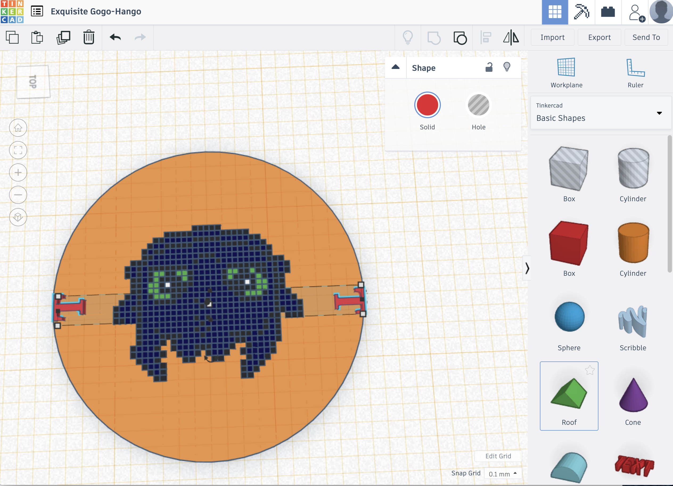Viewport: 673px width, 486px height.
Task: Click the Ungroup shapes icon
Action: pyautogui.click(x=460, y=38)
